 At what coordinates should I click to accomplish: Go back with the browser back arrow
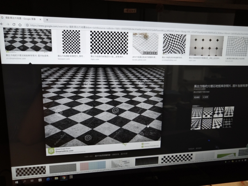[x=2, y=24]
